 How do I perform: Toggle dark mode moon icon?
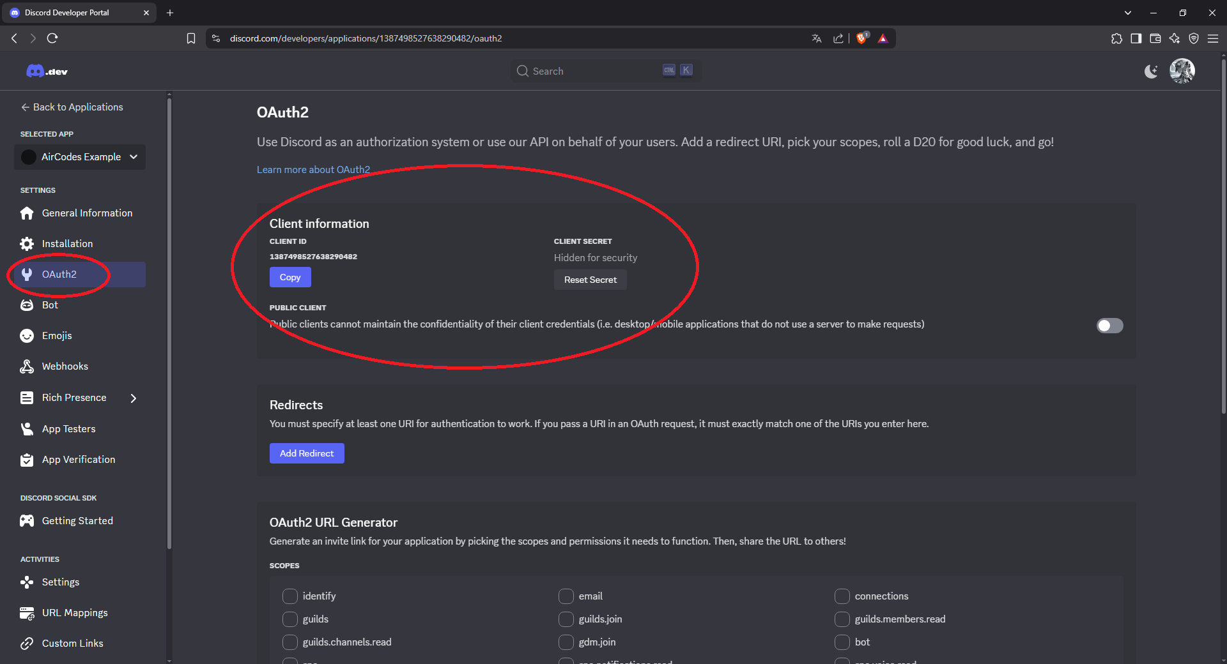pyautogui.click(x=1151, y=71)
